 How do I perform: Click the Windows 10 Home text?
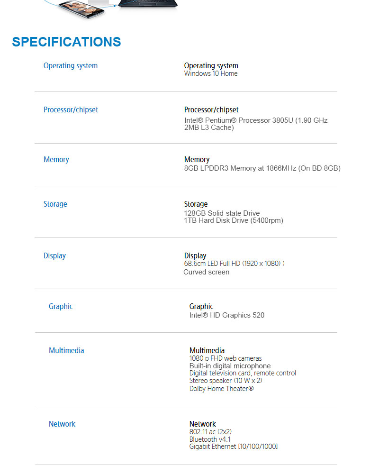pyautogui.click(x=211, y=73)
